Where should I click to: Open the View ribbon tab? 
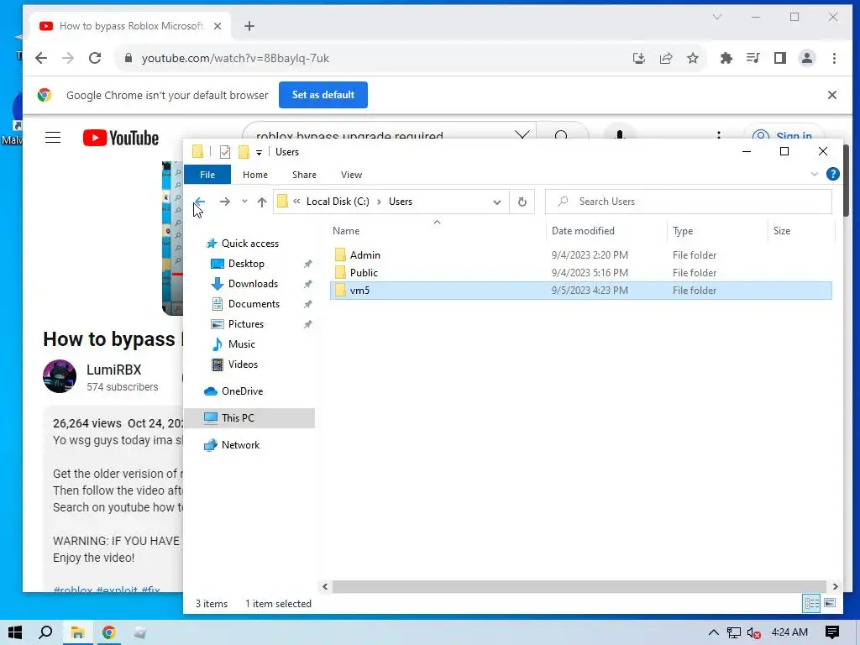[351, 175]
